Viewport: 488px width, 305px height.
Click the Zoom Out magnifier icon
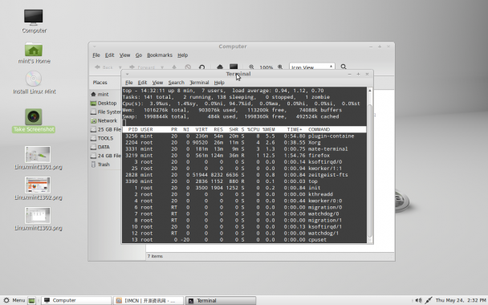pyautogui.click(x=251, y=67)
